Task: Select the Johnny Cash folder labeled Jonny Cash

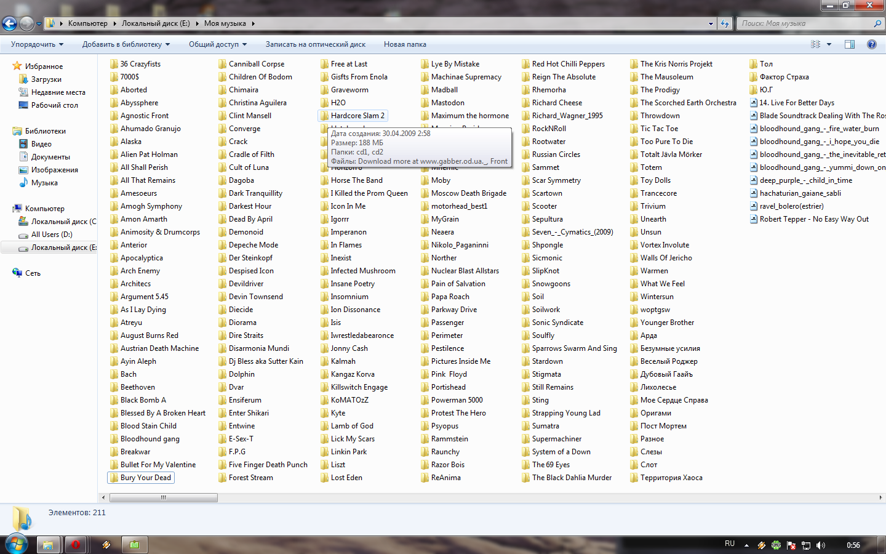Action: 345,348
